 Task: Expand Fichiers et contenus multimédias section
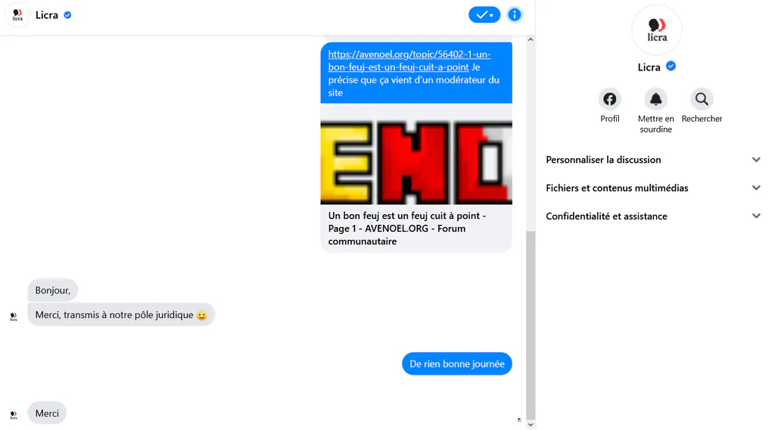click(x=653, y=188)
